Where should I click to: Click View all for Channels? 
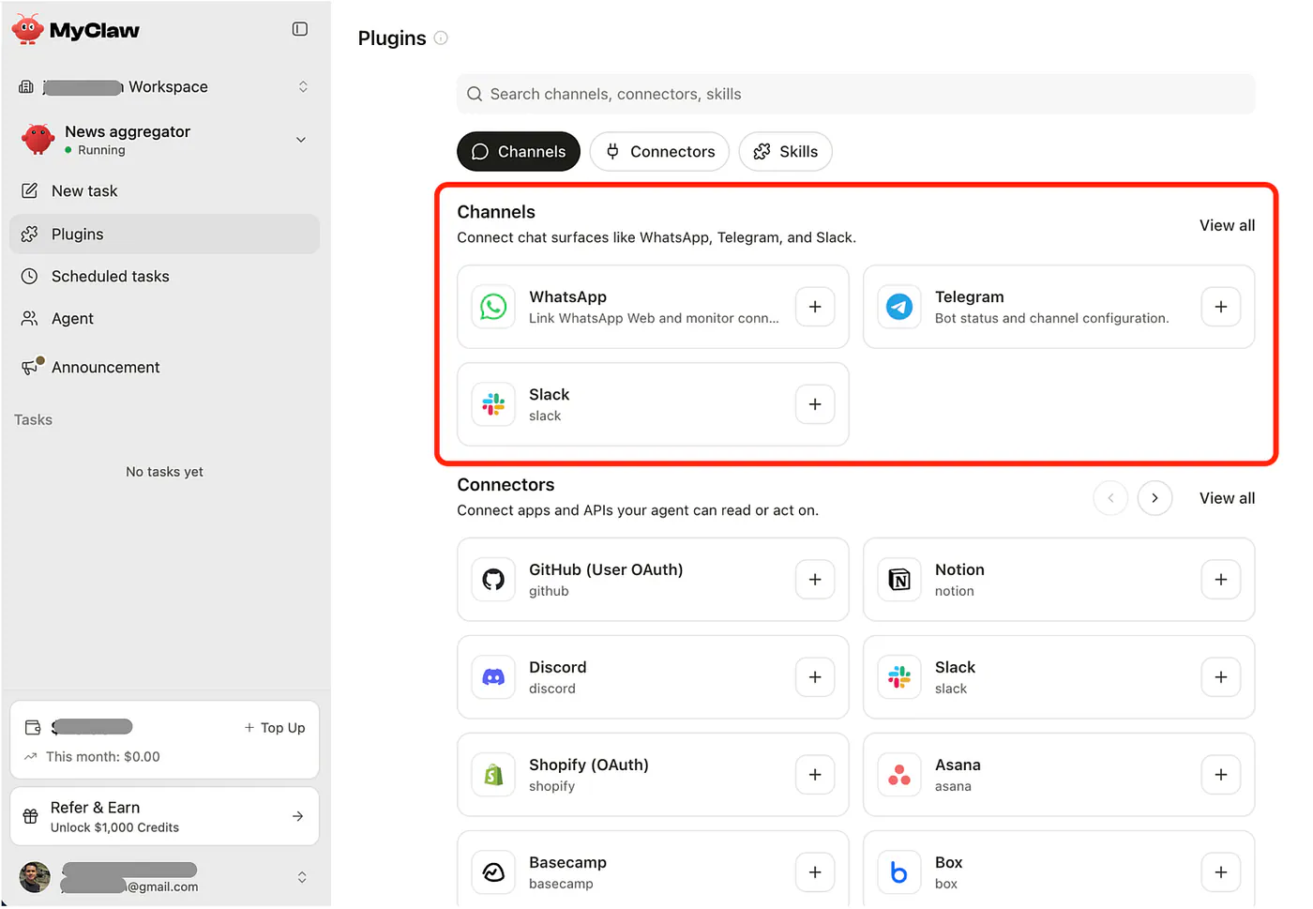pos(1227,225)
